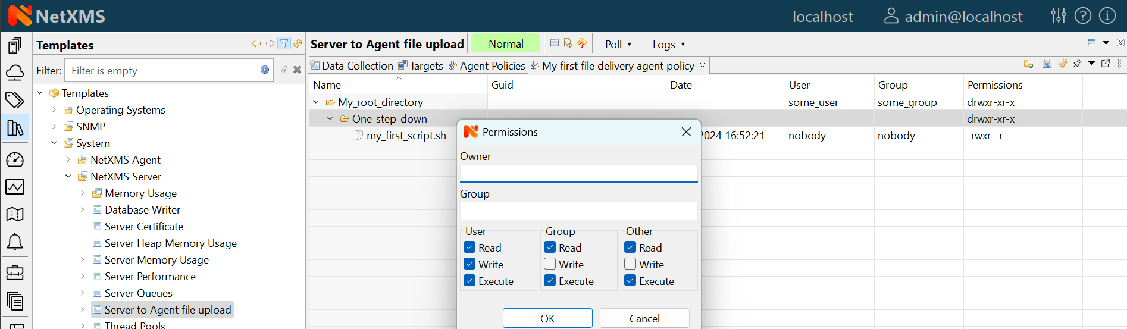Click the Group input field
Screen dimensions: 1127x329
coord(578,211)
